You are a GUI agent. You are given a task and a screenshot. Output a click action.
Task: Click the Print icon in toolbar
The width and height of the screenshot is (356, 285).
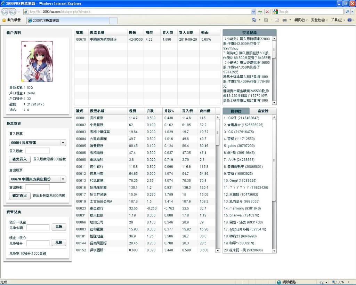pyautogui.click(x=285, y=20)
